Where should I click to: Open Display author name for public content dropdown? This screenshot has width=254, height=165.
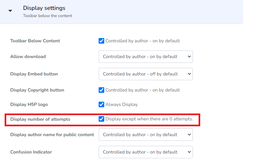click(145, 135)
